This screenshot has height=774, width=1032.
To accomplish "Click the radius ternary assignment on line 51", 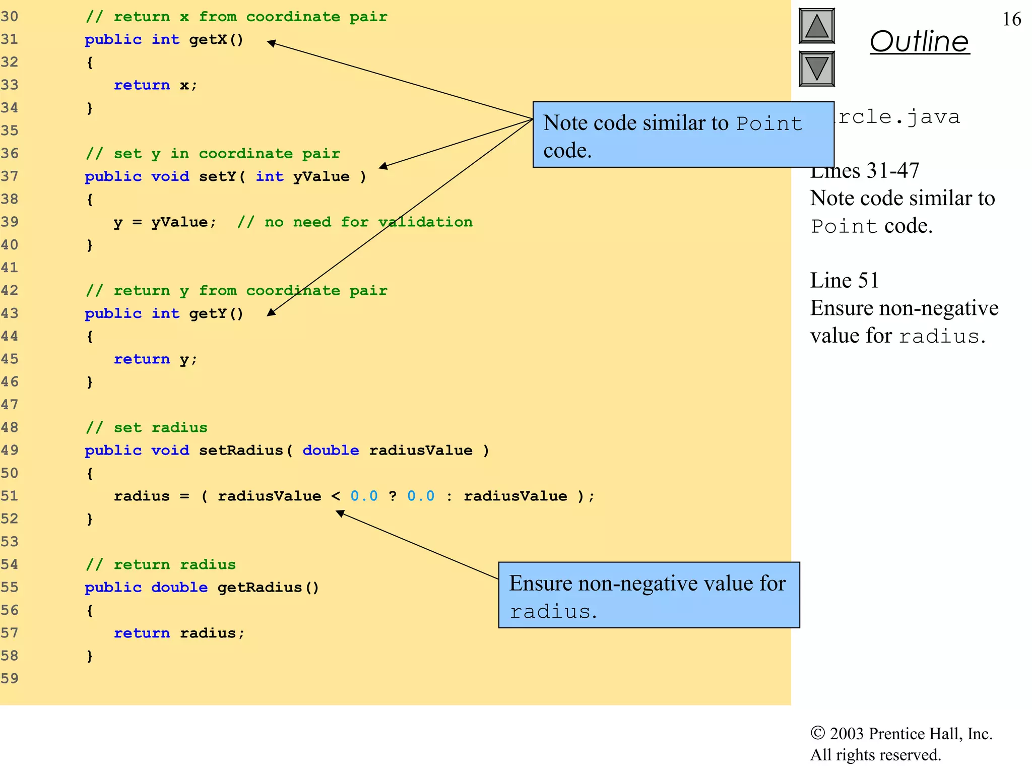I will pyautogui.click(x=354, y=496).
